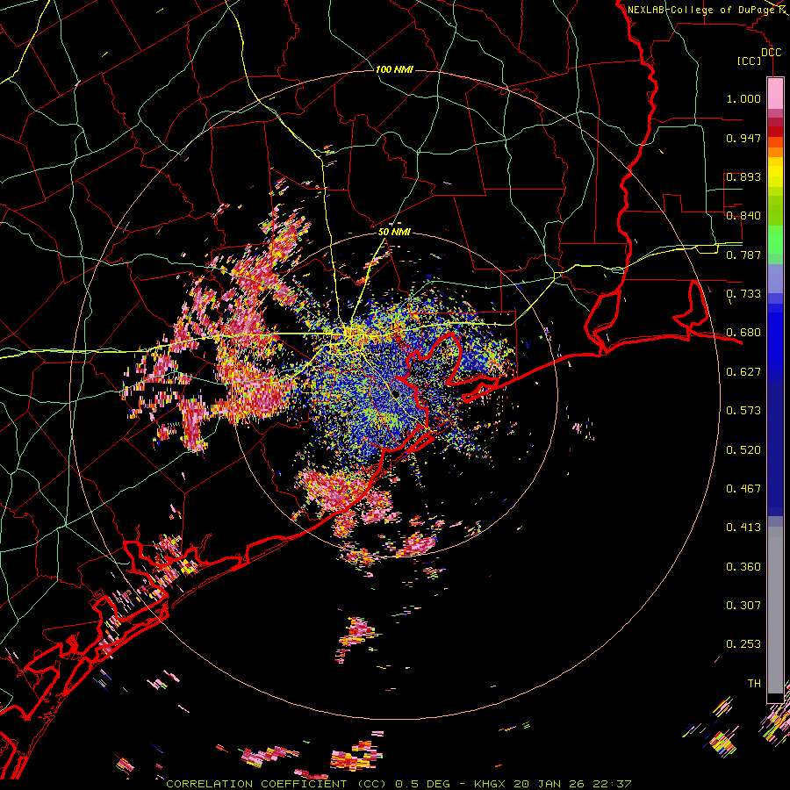The height and width of the screenshot is (790, 790).
Task: Click the 0.893 scale value
Action: pos(743,176)
